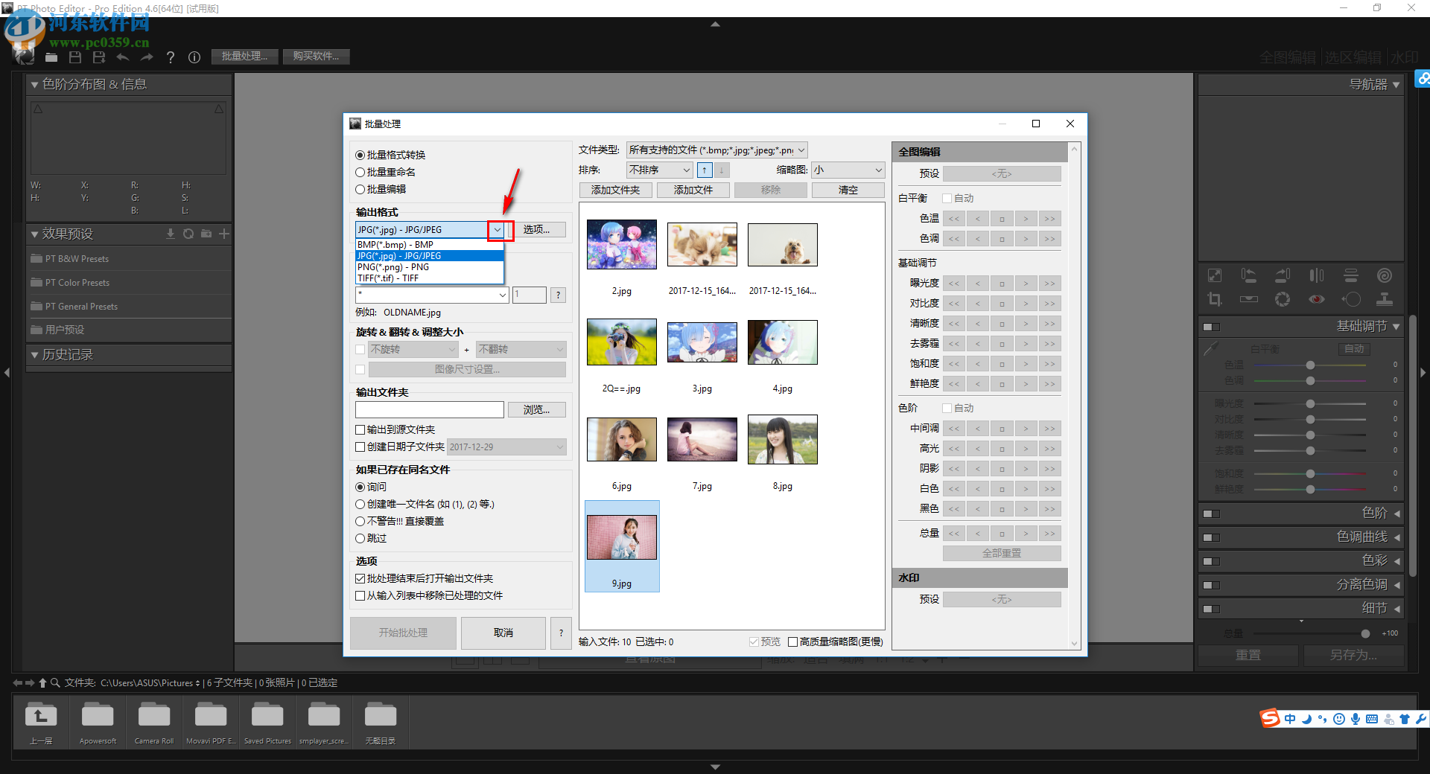Open the 排序 不排序 dropdown
The image size is (1430, 774).
click(659, 170)
